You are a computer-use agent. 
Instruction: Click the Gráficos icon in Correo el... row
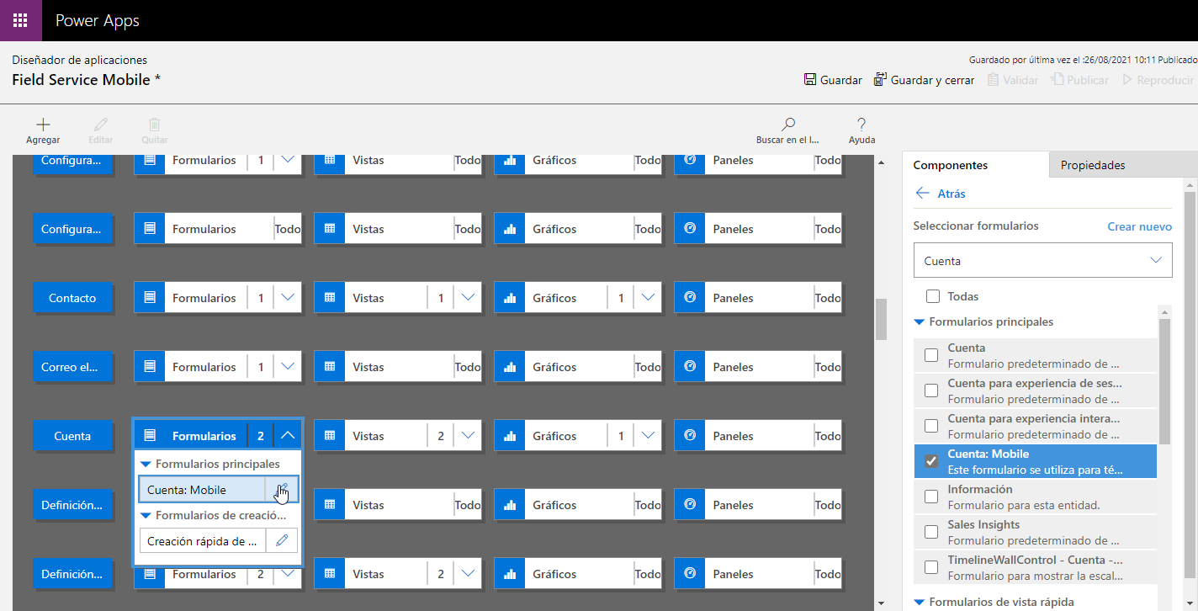(x=510, y=367)
